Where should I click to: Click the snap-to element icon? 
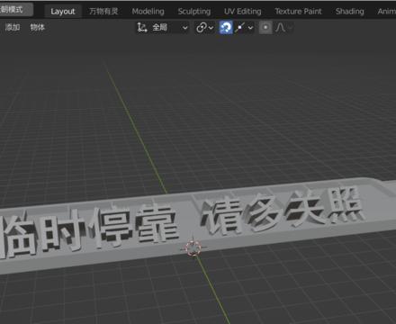coord(240,28)
